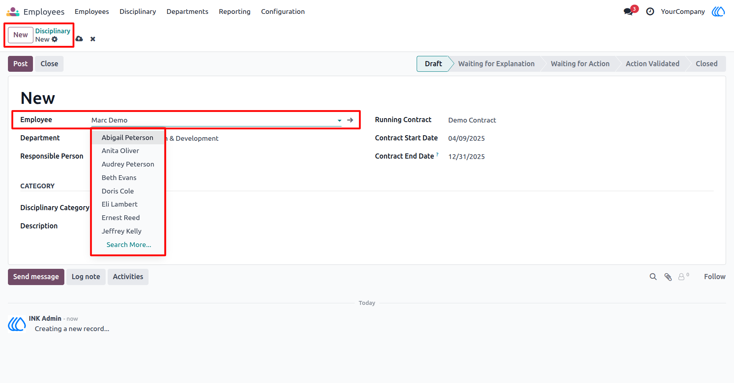Select the Closed status stage
The width and height of the screenshot is (734, 383).
point(707,64)
